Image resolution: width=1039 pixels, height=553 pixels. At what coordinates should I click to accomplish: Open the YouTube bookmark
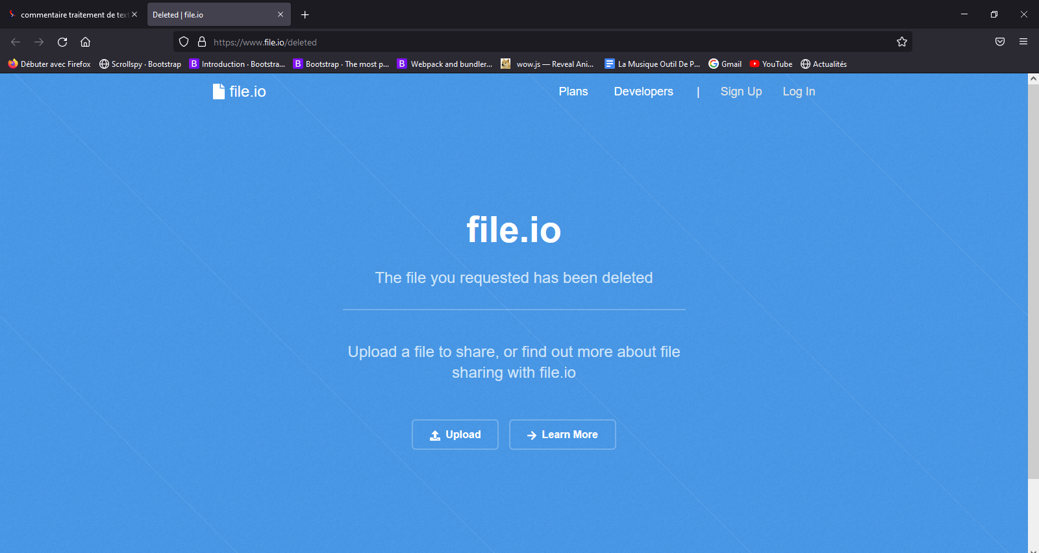pyautogui.click(x=771, y=64)
